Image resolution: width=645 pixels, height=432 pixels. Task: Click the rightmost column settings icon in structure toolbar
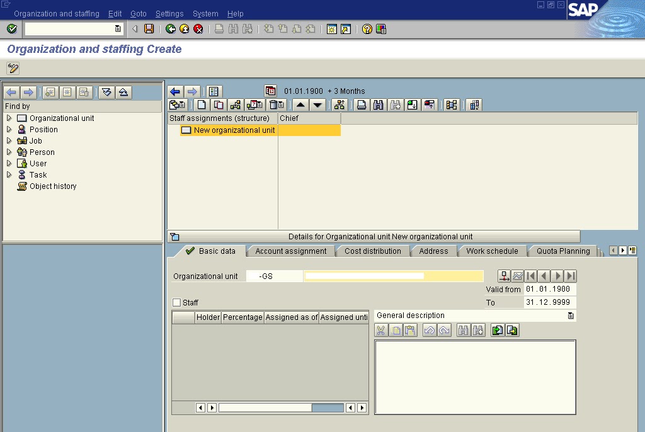pos(474,105)
